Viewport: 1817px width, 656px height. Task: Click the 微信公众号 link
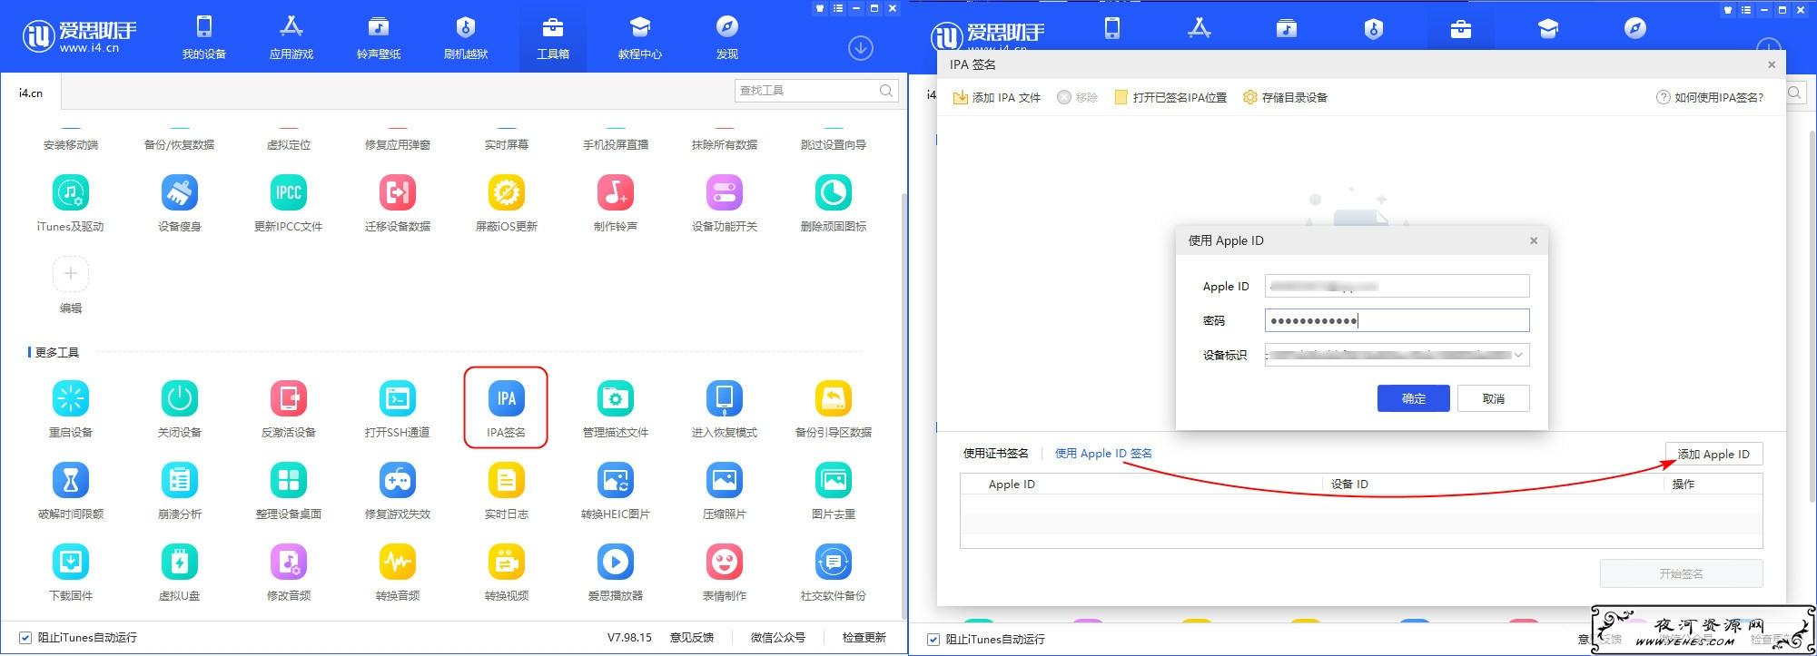[x=778, y=638]
